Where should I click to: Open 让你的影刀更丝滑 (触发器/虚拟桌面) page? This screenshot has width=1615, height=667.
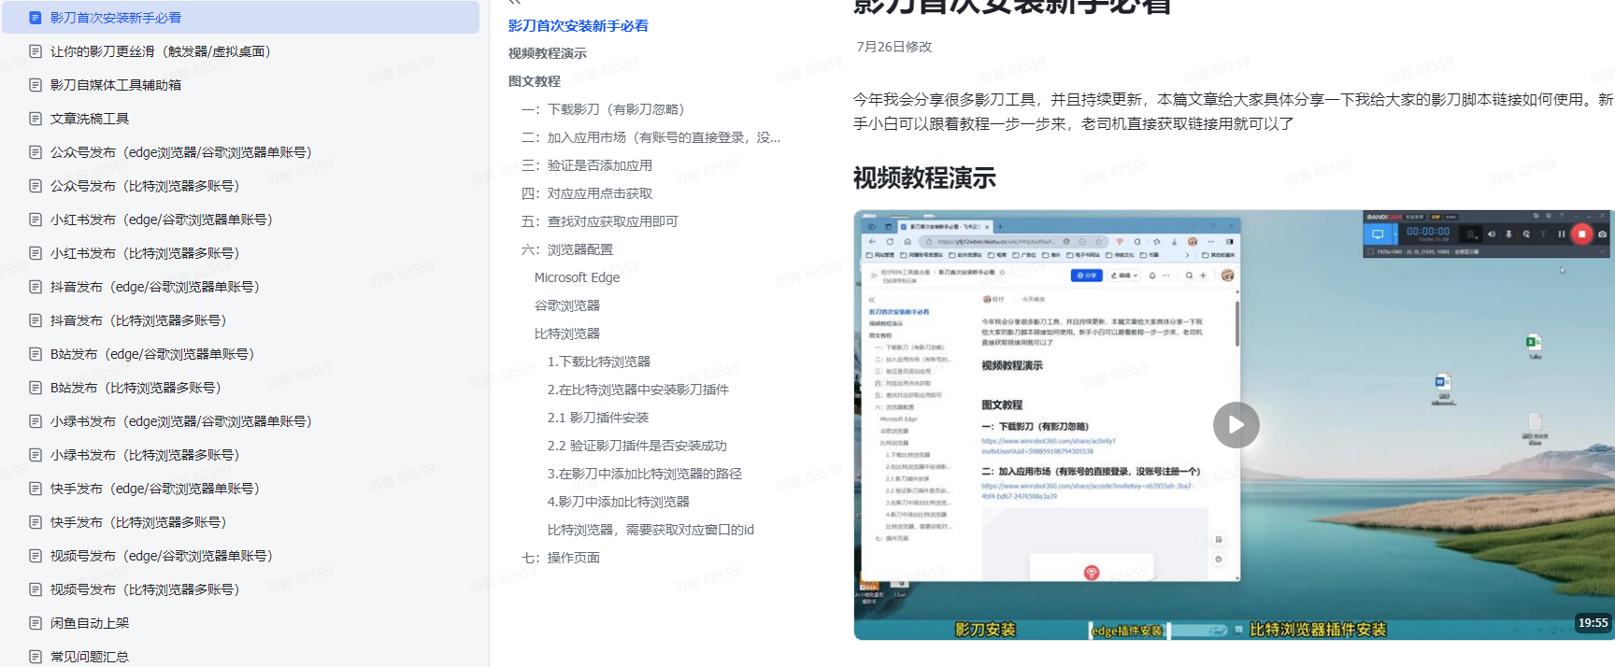[x=160, y=51]
